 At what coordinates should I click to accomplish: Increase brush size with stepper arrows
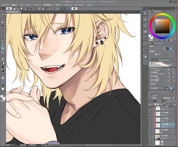tap(171, 70)
